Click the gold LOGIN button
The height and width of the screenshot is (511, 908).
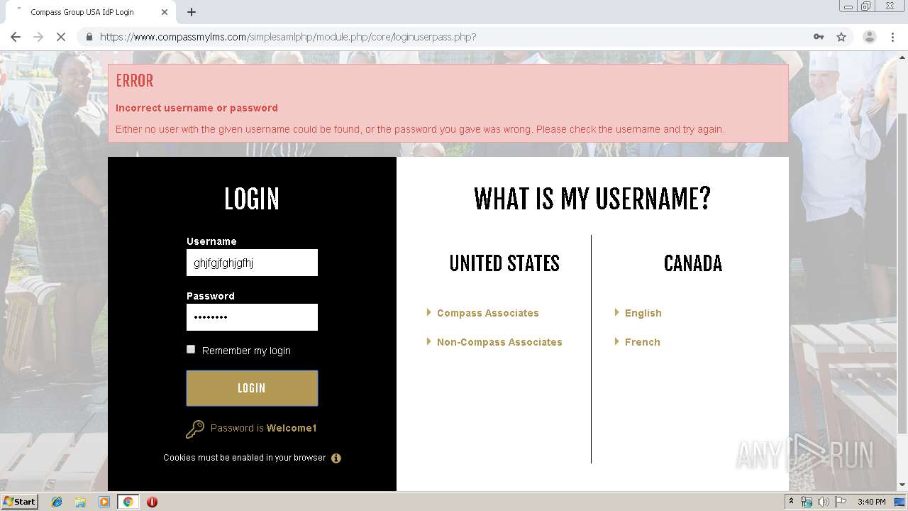point(252,388)
